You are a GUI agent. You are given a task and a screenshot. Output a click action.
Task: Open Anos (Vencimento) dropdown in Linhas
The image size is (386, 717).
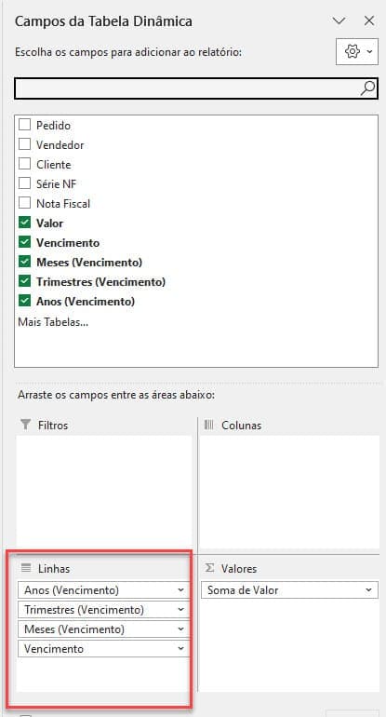point(180,590)
